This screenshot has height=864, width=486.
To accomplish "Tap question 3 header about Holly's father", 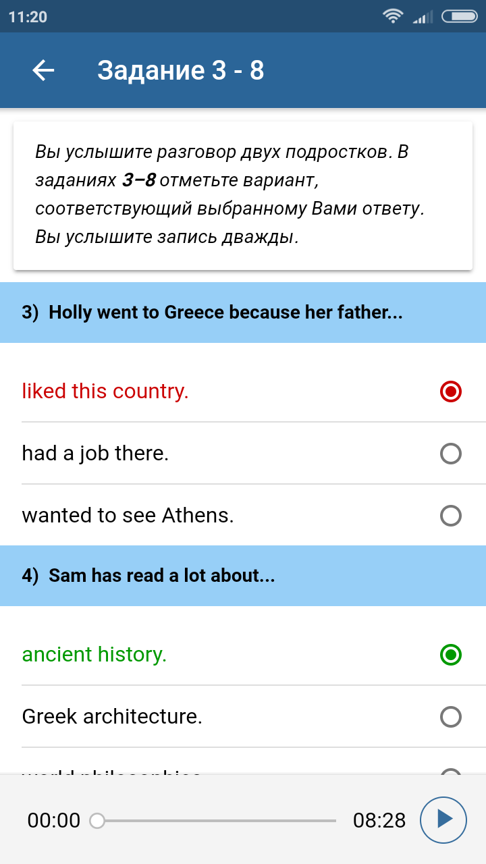I will tap(243, 313).
